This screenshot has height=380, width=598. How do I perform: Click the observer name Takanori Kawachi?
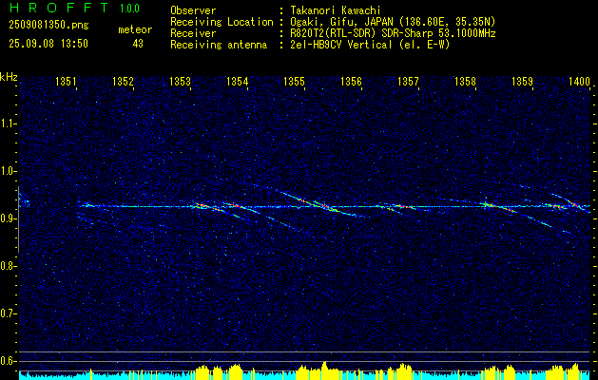pos(335,10)
